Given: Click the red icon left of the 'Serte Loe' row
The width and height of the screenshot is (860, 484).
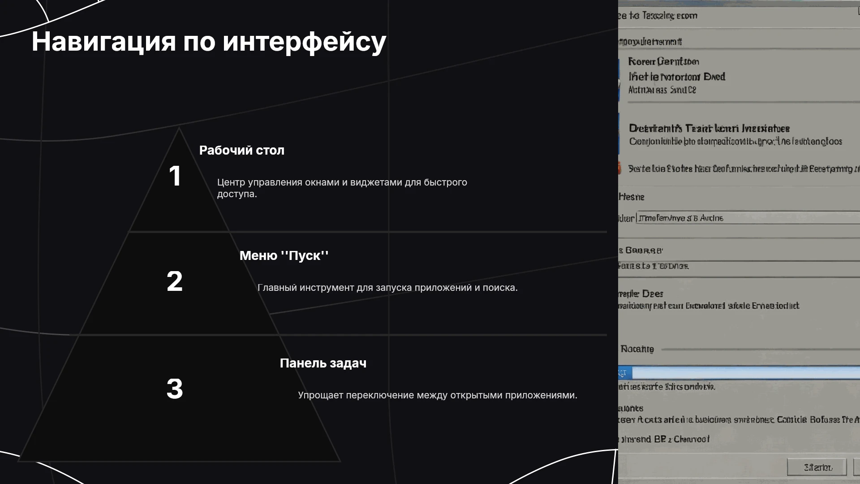Looking at the screenshot, I should 619,169.
